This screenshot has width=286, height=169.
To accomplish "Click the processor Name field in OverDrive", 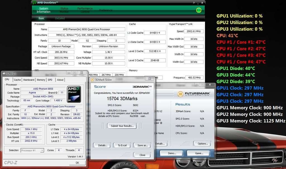I will pos(87,29).
